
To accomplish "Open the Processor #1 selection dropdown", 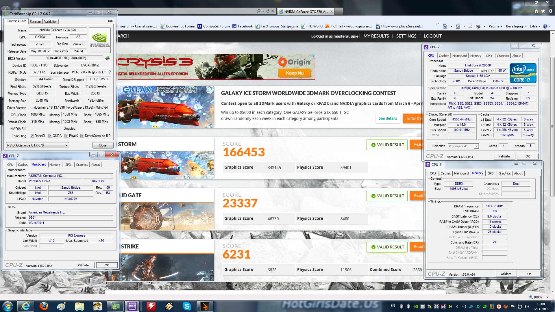I will tap(463, 146).
